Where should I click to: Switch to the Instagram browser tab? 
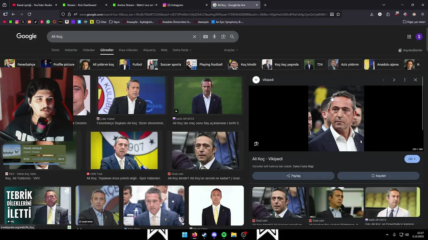coord(185,5)
